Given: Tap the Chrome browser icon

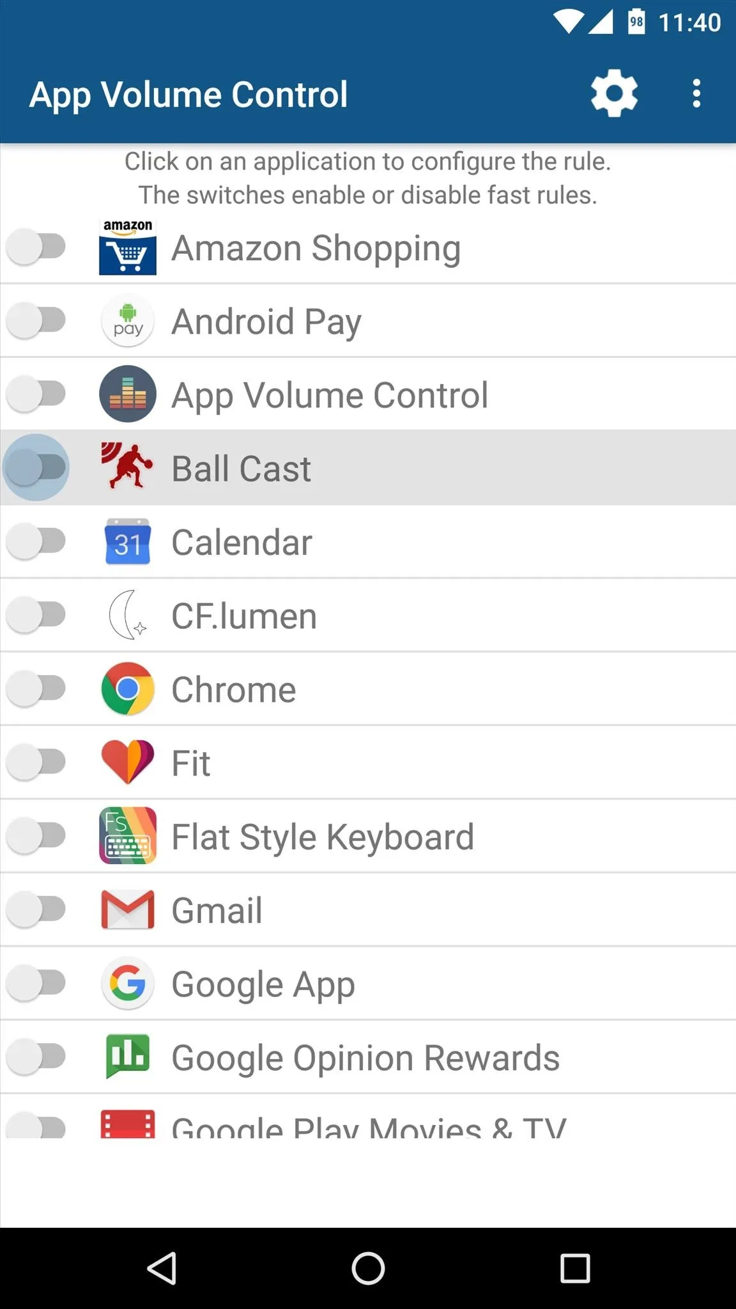Looking at the screenshot, I should pyautogui.click(x=128, y=688).
